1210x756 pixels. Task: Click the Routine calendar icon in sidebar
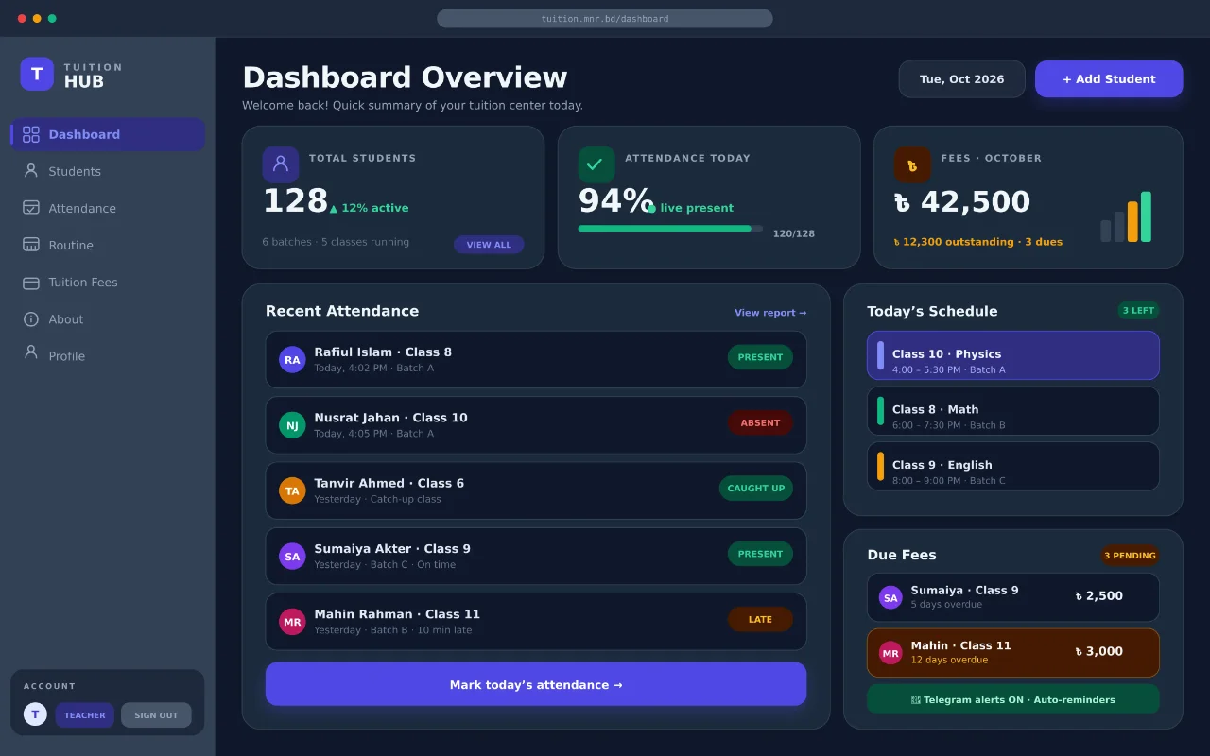[x=31, y=245]
